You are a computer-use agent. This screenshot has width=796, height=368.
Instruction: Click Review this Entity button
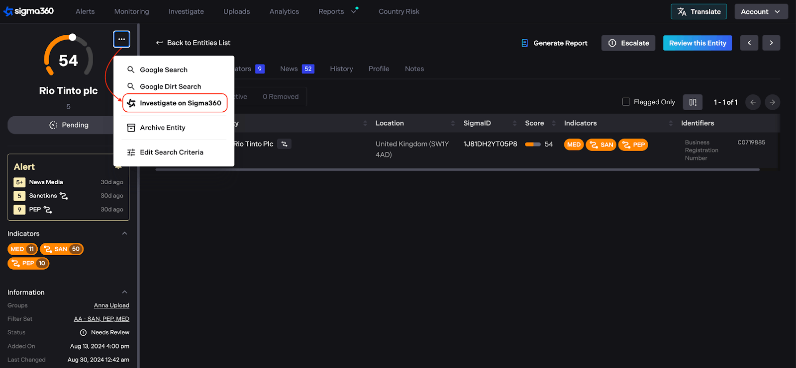click(697, 43)
